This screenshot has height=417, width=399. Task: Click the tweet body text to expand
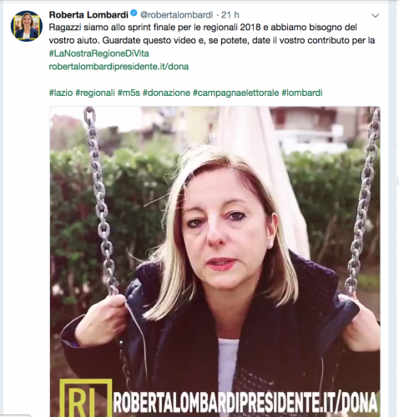[212, 33]
